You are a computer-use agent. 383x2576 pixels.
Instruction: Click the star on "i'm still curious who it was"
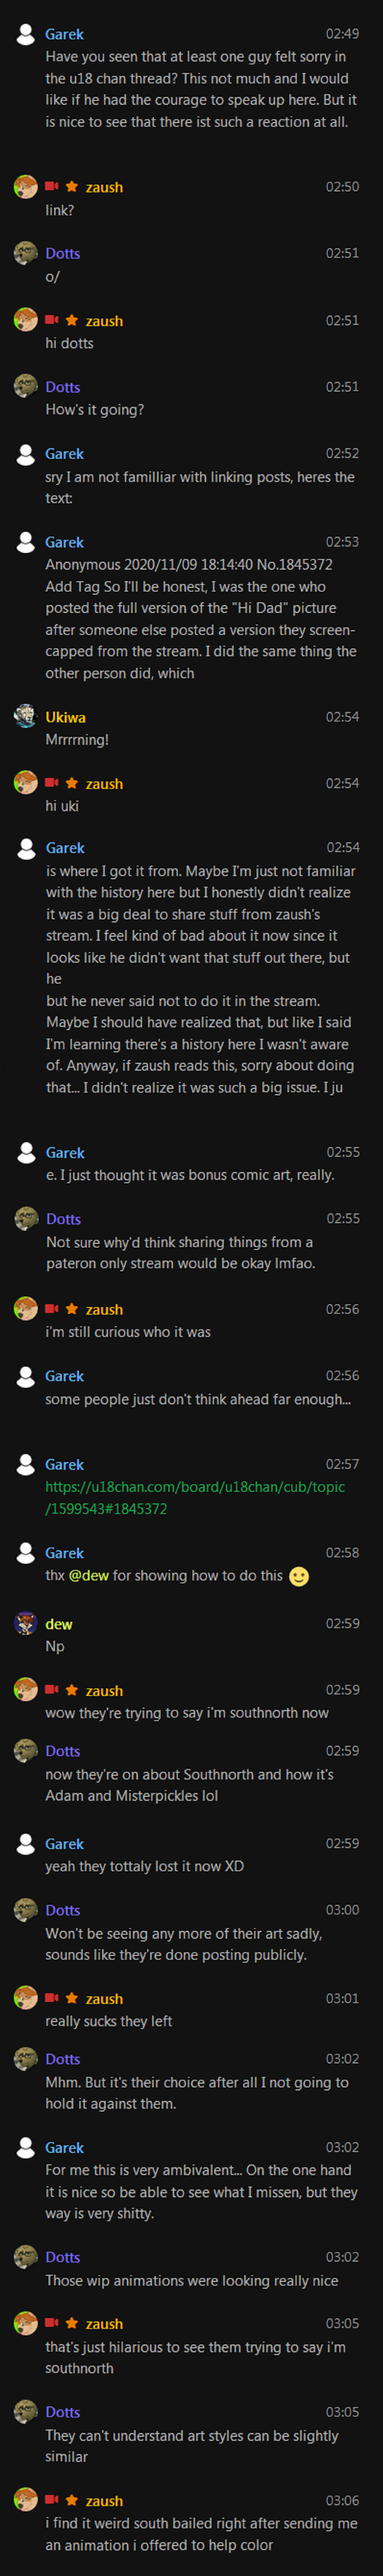point(72,1309)
